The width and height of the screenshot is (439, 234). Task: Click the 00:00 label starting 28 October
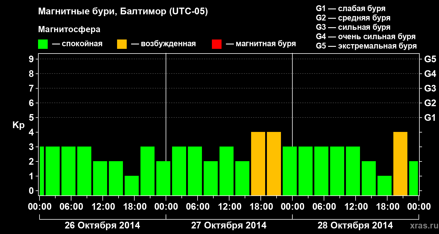click(292, 207)
